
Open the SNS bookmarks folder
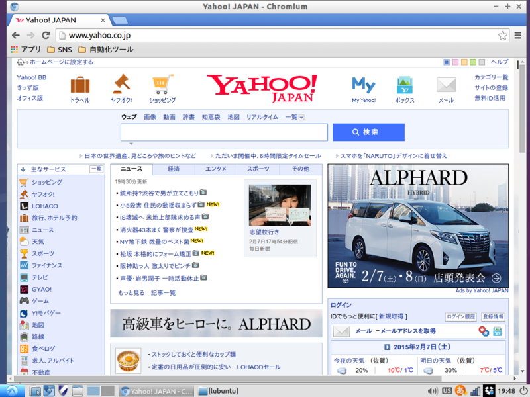click(x=60, y=50)
